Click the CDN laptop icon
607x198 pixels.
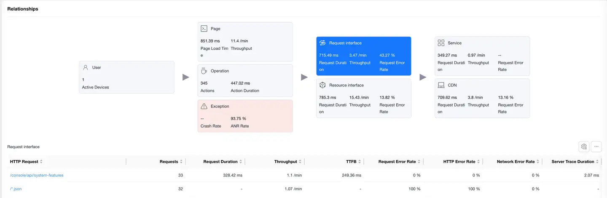coord(441,85)
